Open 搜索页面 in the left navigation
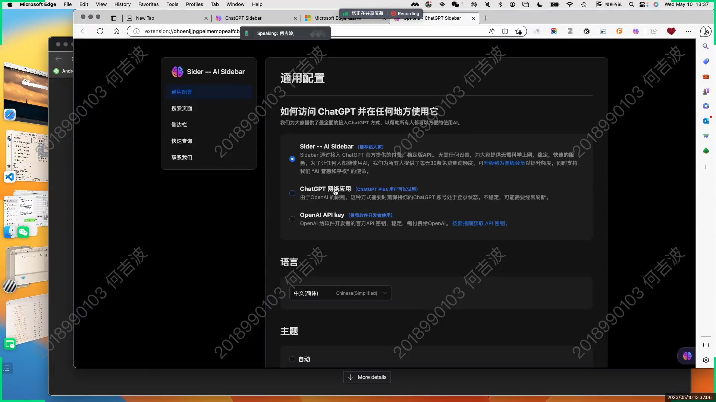The width and height of the screenshot is (716, 402). (182, 108)
